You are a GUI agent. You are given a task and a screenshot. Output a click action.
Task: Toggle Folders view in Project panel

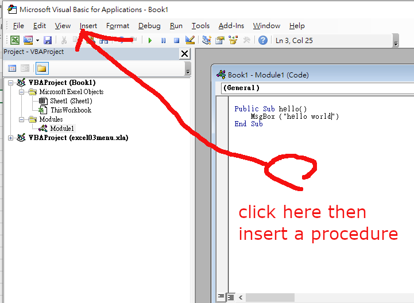pos(41,69)
